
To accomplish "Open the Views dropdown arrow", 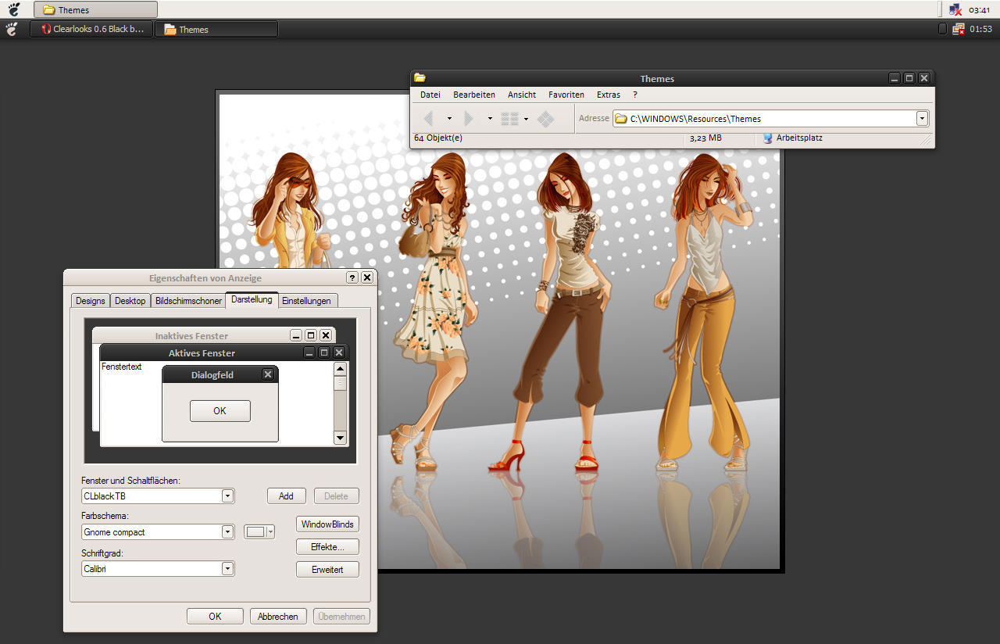I will 526,119.
